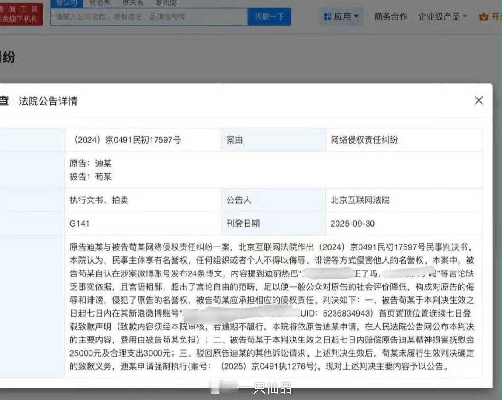502x400 pixels.
Task: Open the 商务合作 link
Action: 390,17
